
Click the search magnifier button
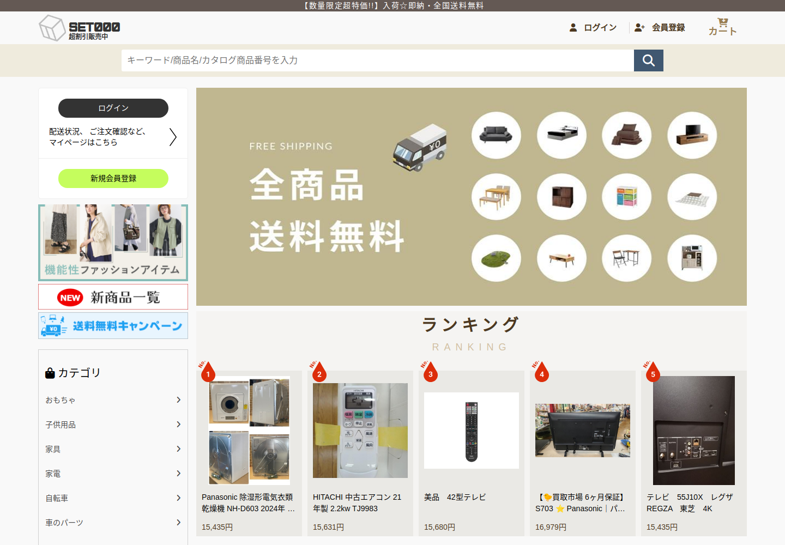tap(649, 60)
